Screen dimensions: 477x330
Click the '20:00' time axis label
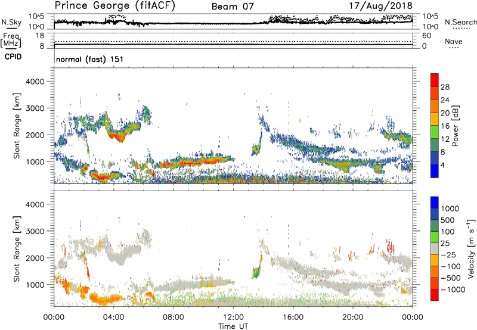pyautogui.click(x=353, y=317)
